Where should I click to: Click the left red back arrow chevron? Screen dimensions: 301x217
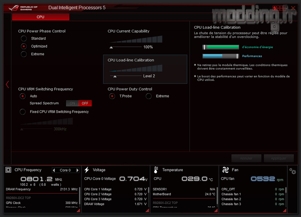[8, 84]
